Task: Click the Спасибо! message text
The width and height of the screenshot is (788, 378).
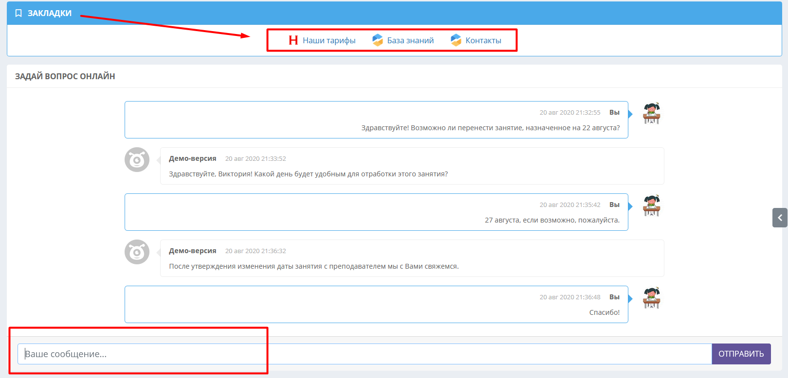Action: 605,312
